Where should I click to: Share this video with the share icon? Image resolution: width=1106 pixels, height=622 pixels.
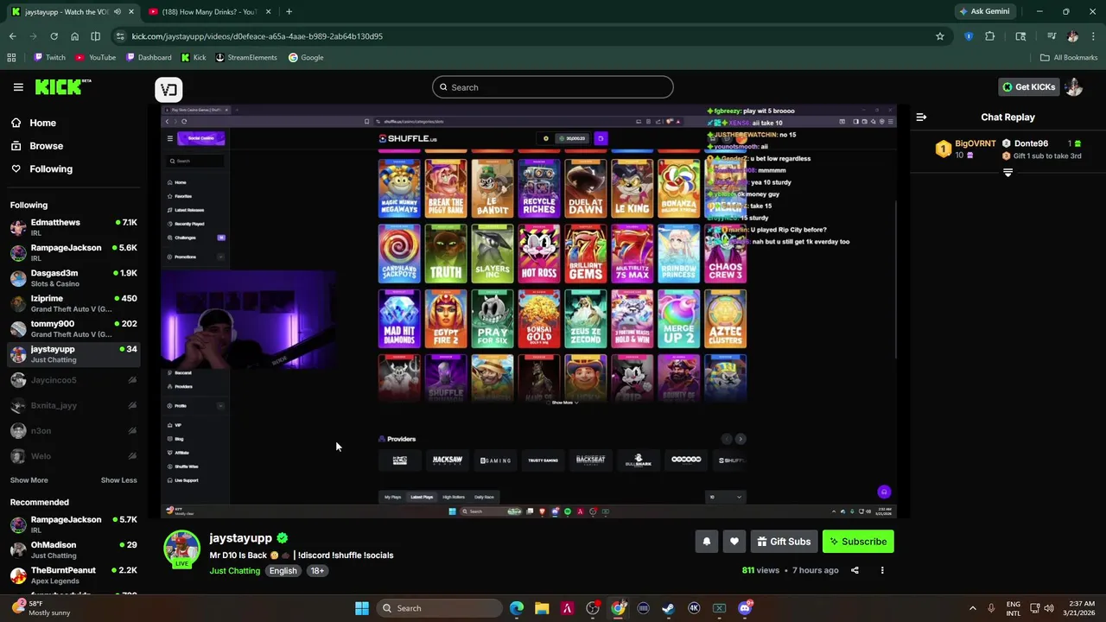[x=855, y=570]
